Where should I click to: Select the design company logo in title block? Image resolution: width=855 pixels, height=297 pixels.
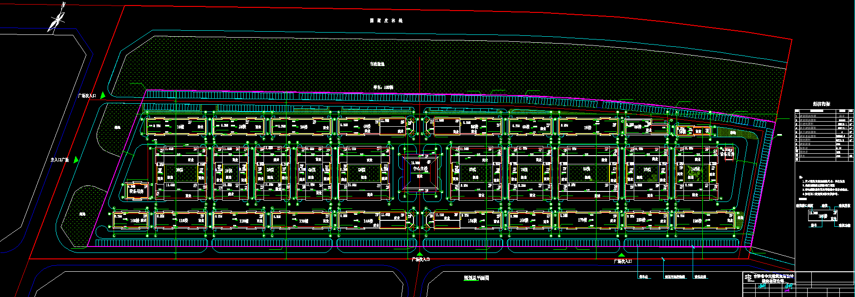748,278
